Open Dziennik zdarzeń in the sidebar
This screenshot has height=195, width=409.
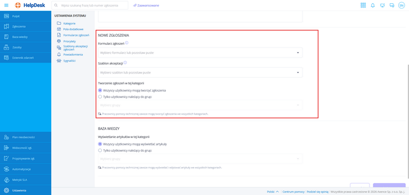[26, 58]
